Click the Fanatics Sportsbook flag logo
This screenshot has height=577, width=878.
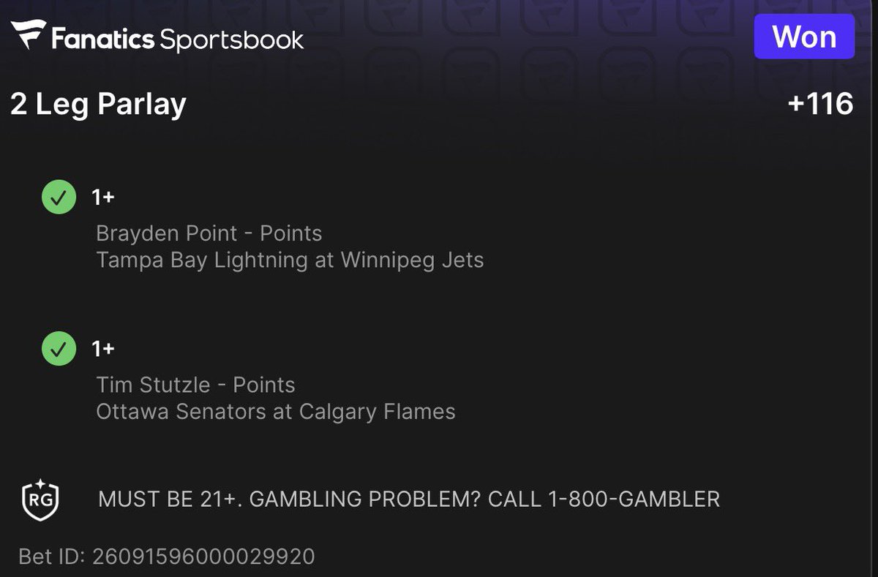(x=27, y=35)
